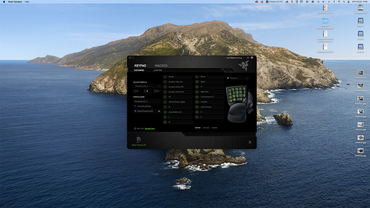This screenshot has height=208, width=370.
Task: Select key number 19 circle icon
Action: point(197,117)
